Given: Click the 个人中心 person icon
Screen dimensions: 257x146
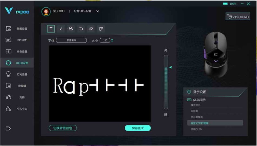Looking at the screenshot, I should 8,109.
